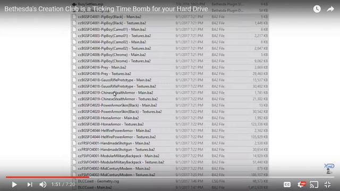Exit fullscreen mode
This screenshot has height=191, width=340.
coord(328,185)
